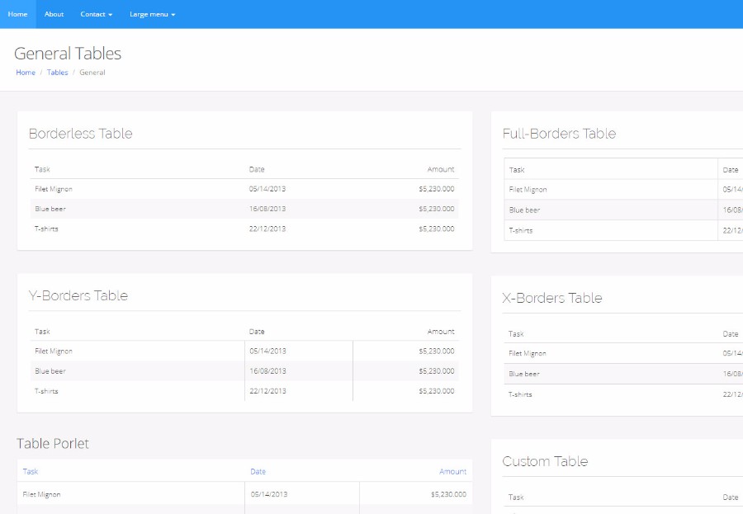This screenshot has height=514, width=743.
Task: Select Filet Mignon in Y-Borders Table
Action: 54,351
